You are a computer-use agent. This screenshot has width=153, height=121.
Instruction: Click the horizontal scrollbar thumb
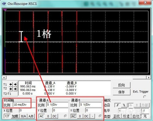[140, 78]
